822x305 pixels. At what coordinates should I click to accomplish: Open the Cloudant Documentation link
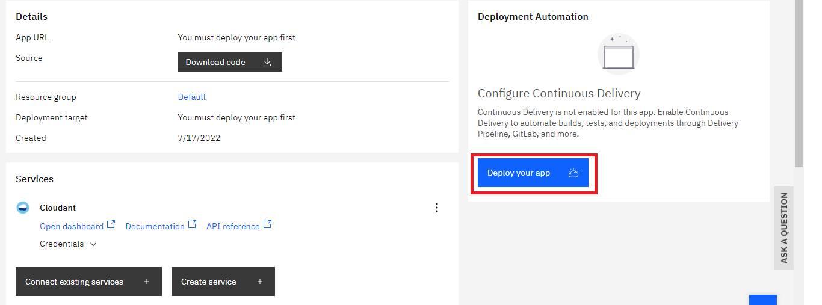(x=155, y=226)
